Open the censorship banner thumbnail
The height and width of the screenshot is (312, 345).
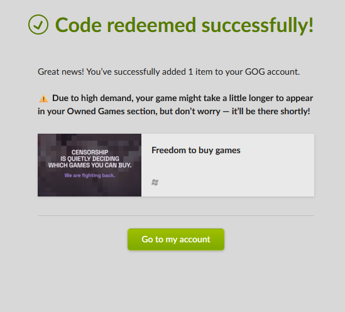tap(90, 165)
